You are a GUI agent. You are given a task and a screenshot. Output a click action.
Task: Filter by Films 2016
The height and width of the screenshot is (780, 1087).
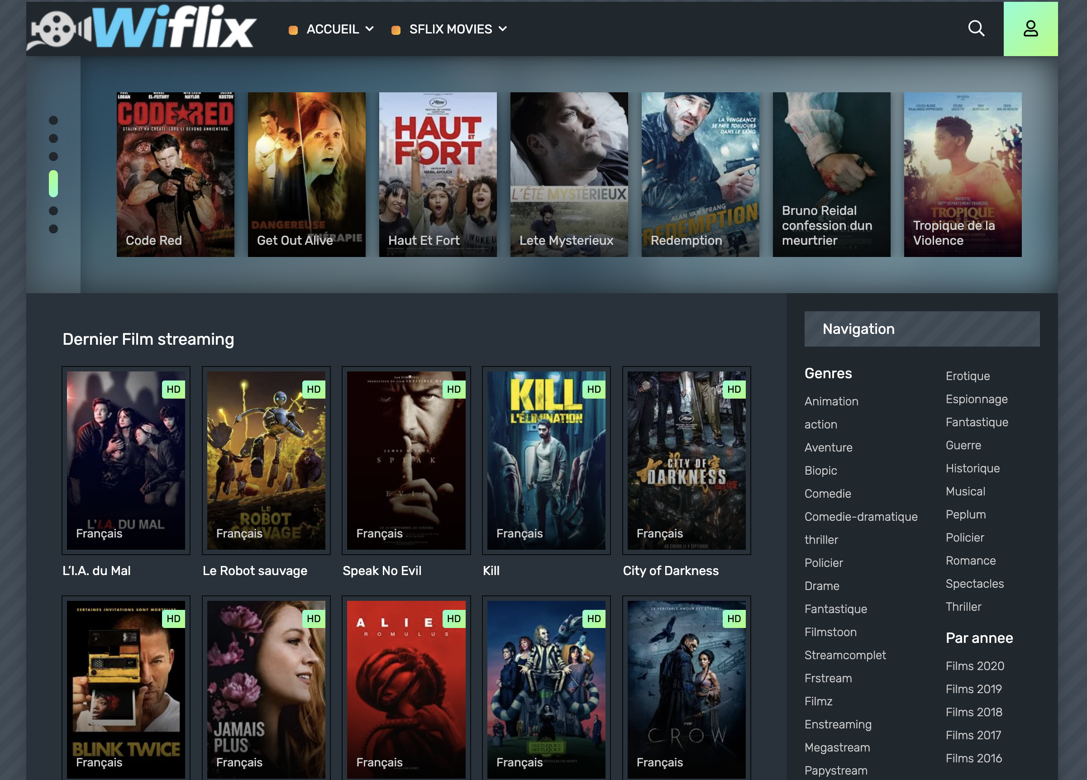(973, 758)
